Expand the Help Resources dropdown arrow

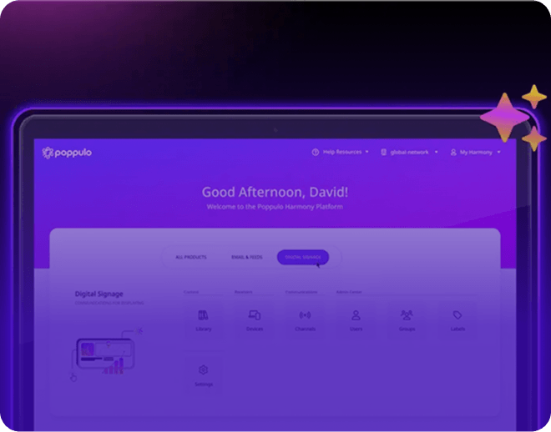[366, 153]
